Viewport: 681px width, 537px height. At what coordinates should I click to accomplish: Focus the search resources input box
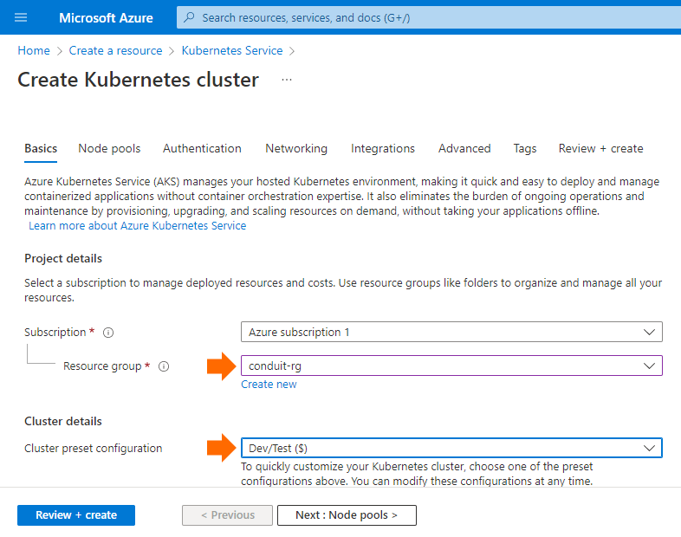(429, 18)
